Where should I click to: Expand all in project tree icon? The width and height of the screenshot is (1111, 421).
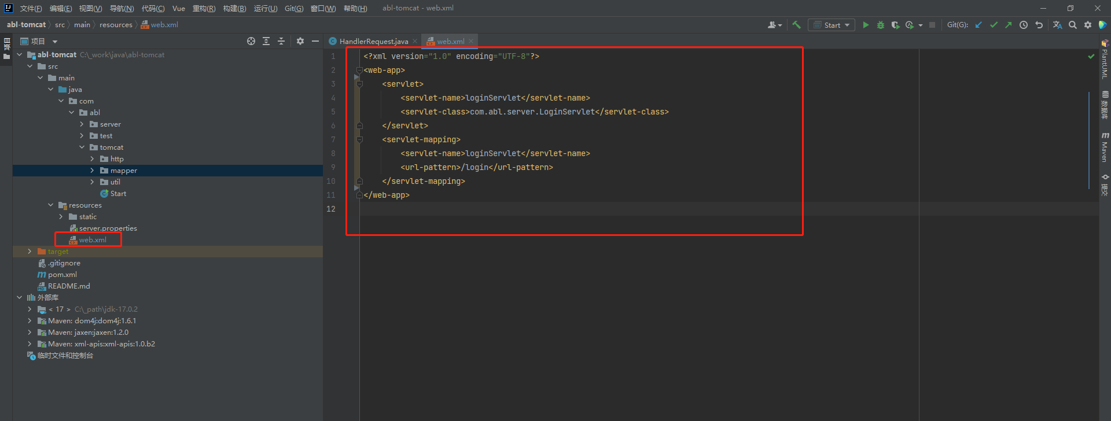click(x=266, y=41)
